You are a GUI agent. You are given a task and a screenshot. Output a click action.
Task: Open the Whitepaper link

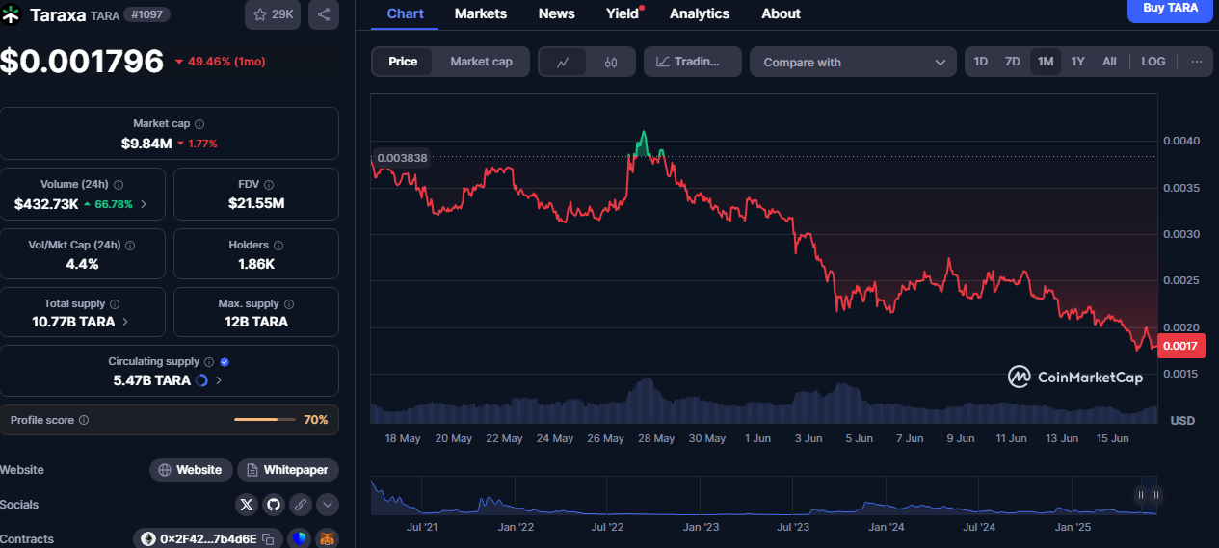[x=288, y=470]
